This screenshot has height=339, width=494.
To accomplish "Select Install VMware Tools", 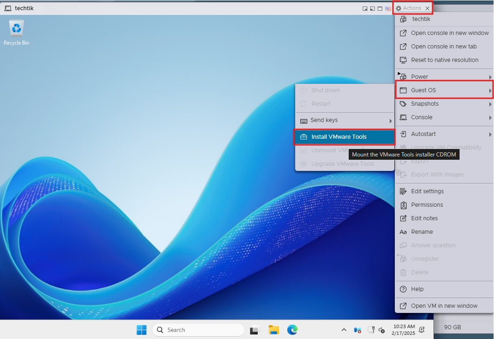I will coord(345,137).
